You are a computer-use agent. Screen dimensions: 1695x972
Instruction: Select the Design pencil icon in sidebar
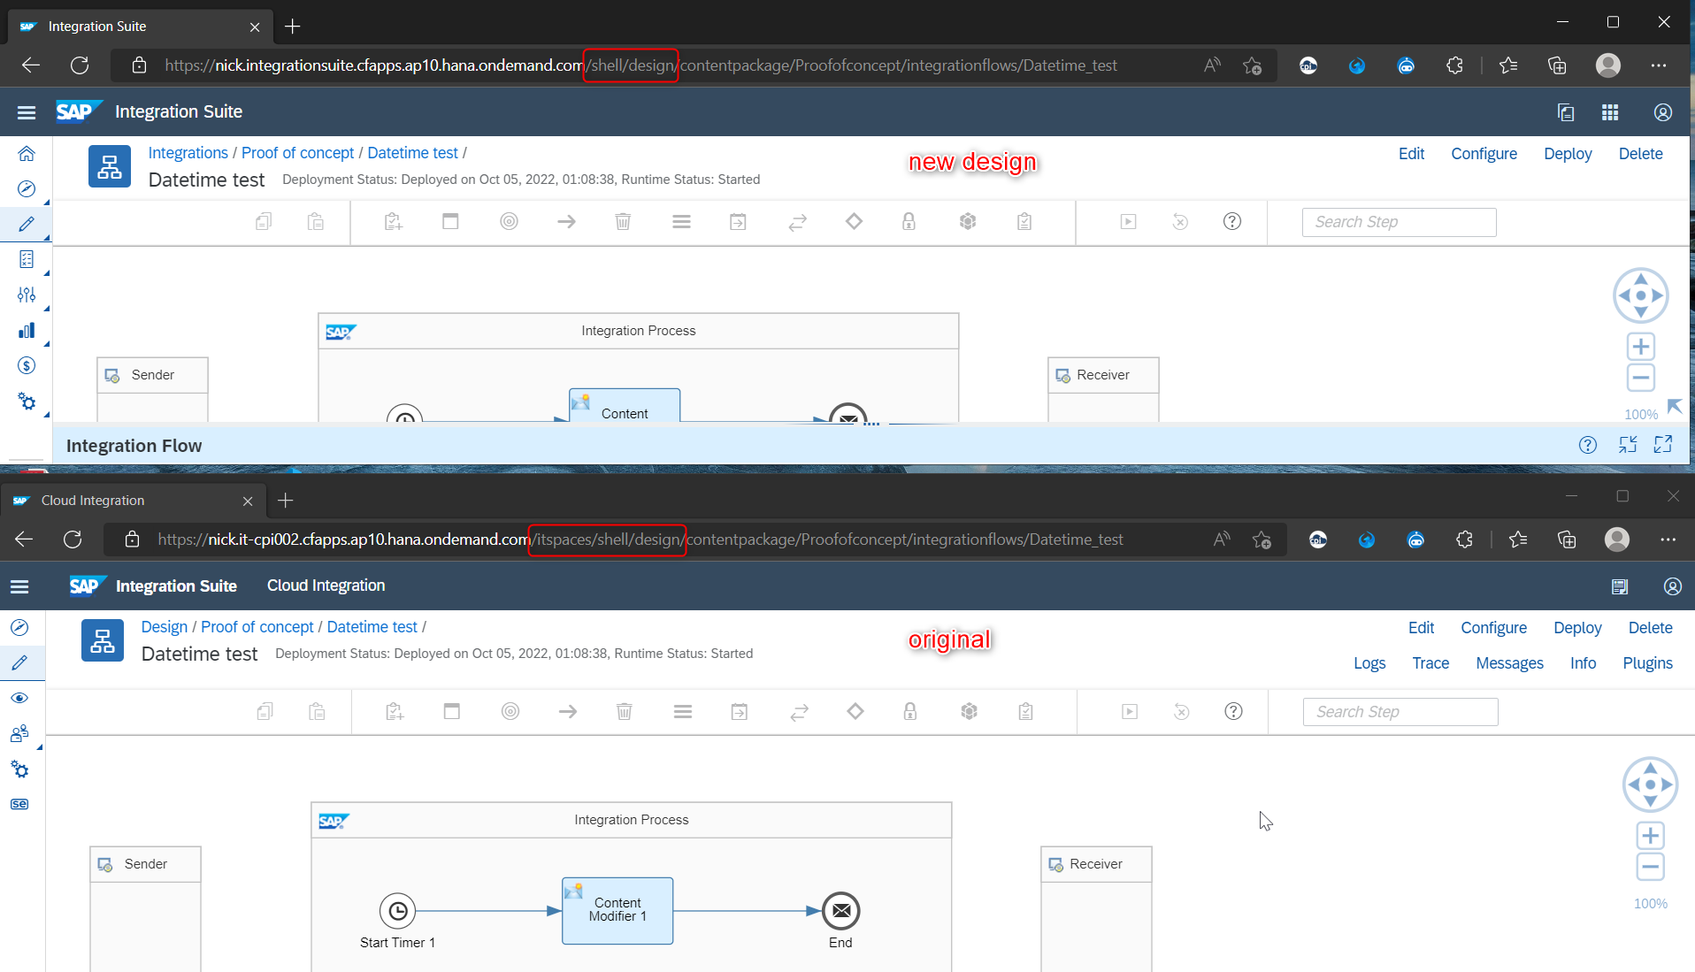[x=27, y=224]
